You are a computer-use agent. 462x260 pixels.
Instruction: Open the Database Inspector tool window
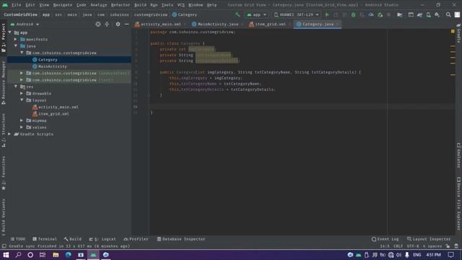coord(181,239)
